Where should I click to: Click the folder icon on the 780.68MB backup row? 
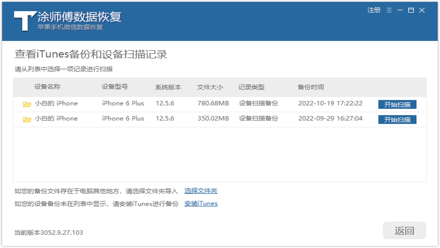point(27,103)
